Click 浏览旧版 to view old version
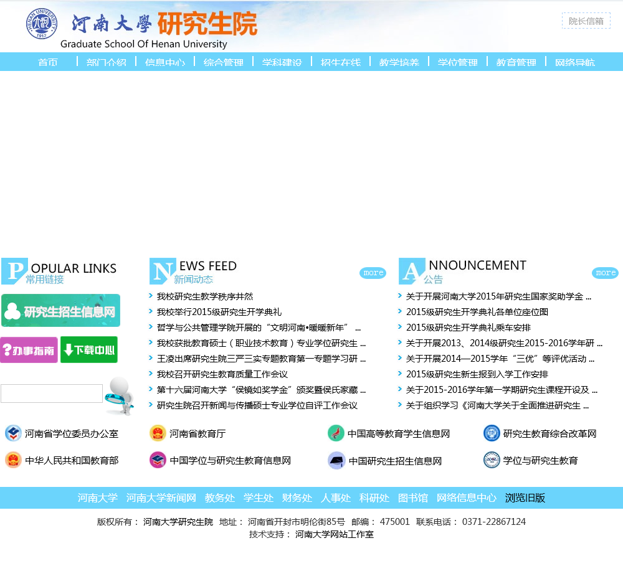623x566 pixels. tap(525, 498)
